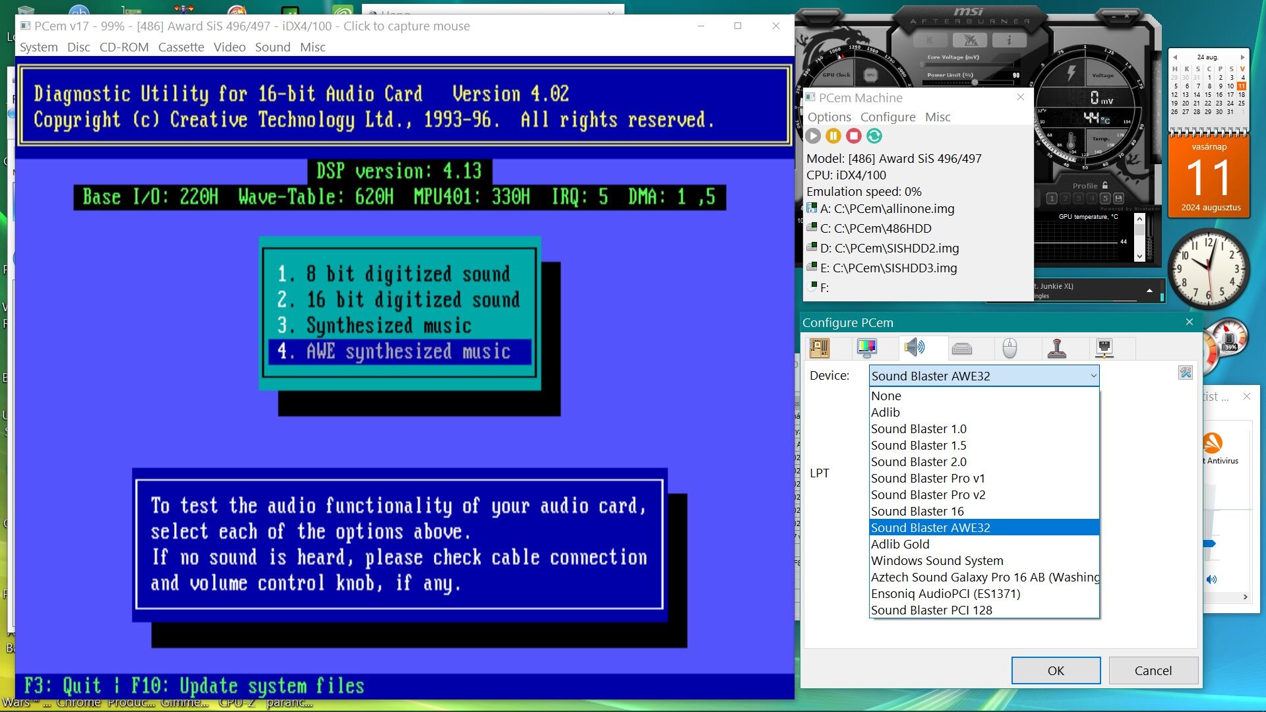Viewport: 1266px width, 712px height.
Task: Go to next month in calendar gadget
Action: pos(1242,57)
